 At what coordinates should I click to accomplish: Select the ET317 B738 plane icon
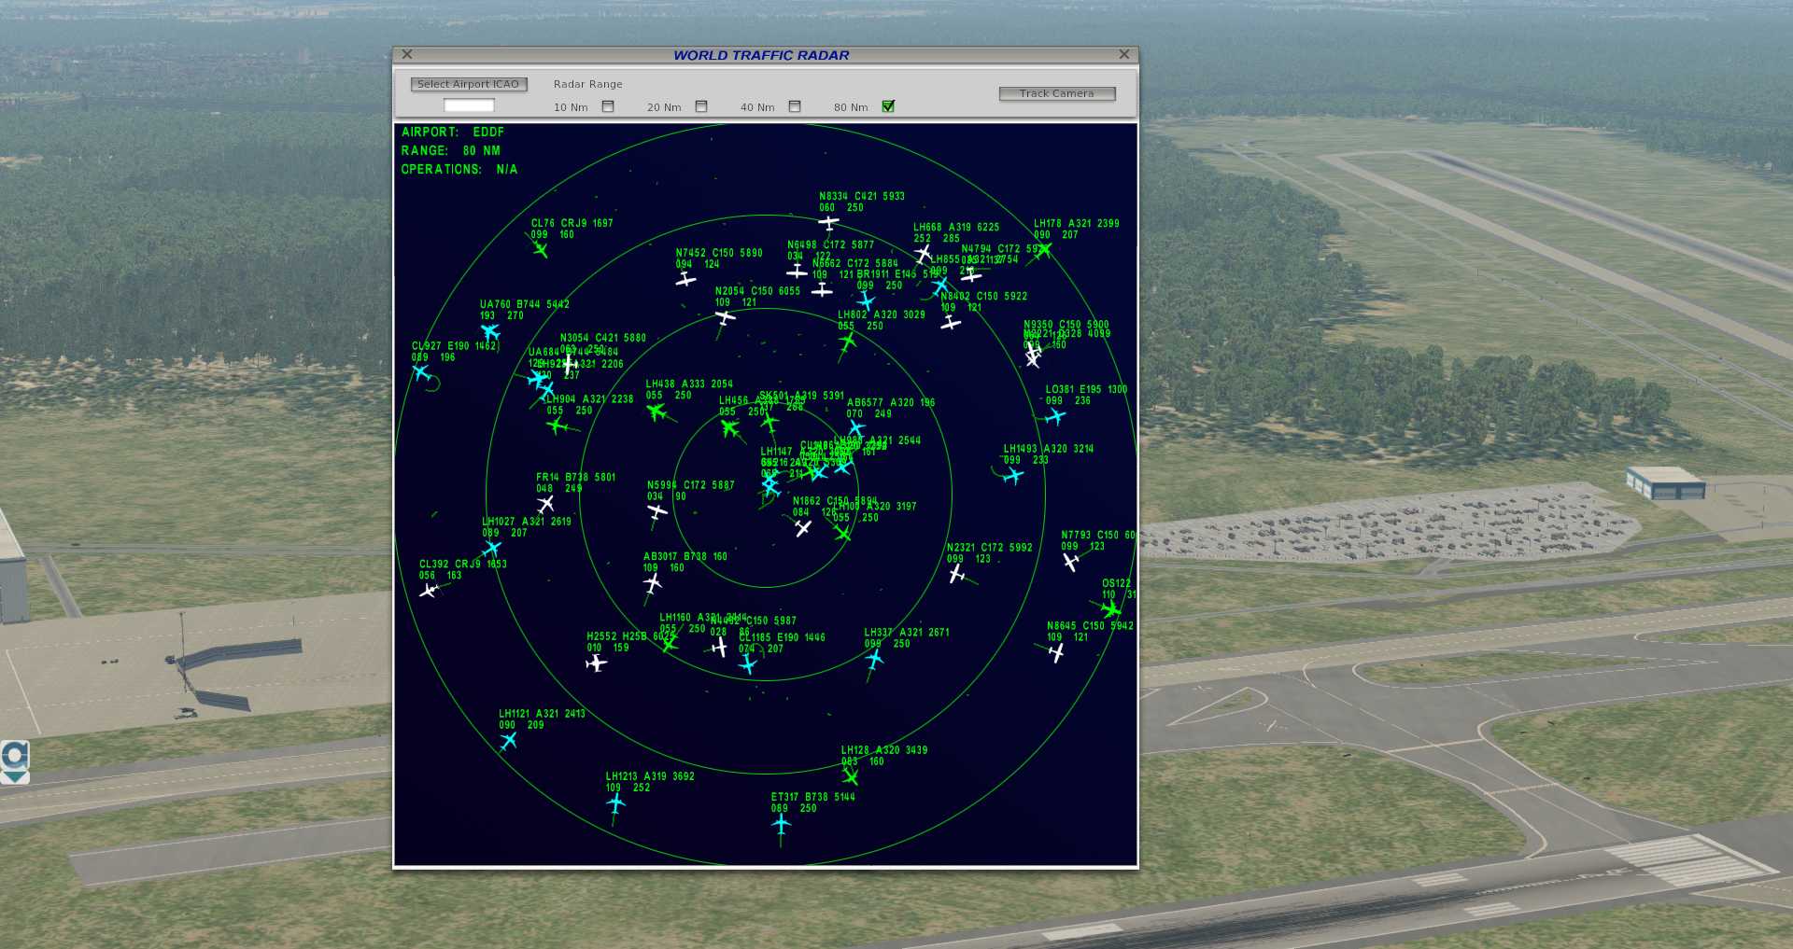pos(781,825)
